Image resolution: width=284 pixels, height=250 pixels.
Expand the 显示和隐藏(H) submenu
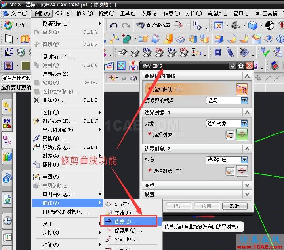tap(67, 130)
